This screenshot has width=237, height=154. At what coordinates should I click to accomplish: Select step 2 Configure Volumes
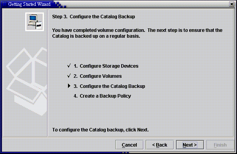point(98,76)
